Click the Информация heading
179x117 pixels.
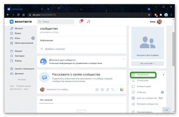[x=46, y=40]
